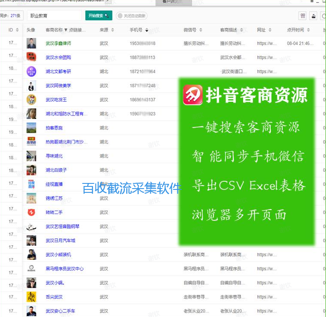The height and width of the screenshot is (317, 326).
Task: Open the 湖北白娘子 link
Action: (56, 170)
